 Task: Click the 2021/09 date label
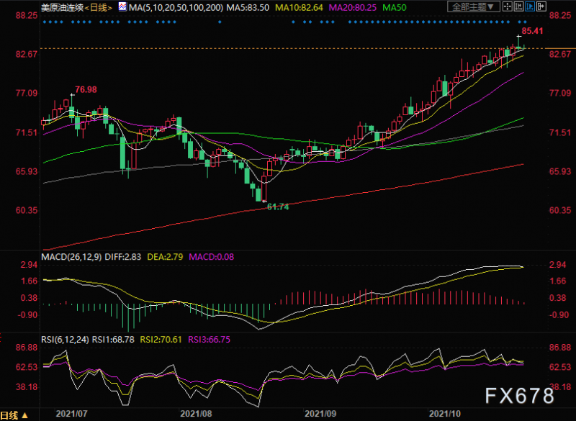pyautogui.click(x=320, y=414)
